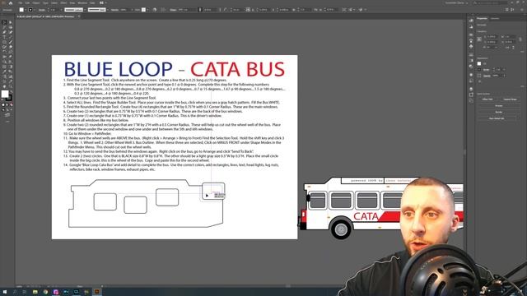Open the workspace switcher dropdown at top right

tap(456, 3)
